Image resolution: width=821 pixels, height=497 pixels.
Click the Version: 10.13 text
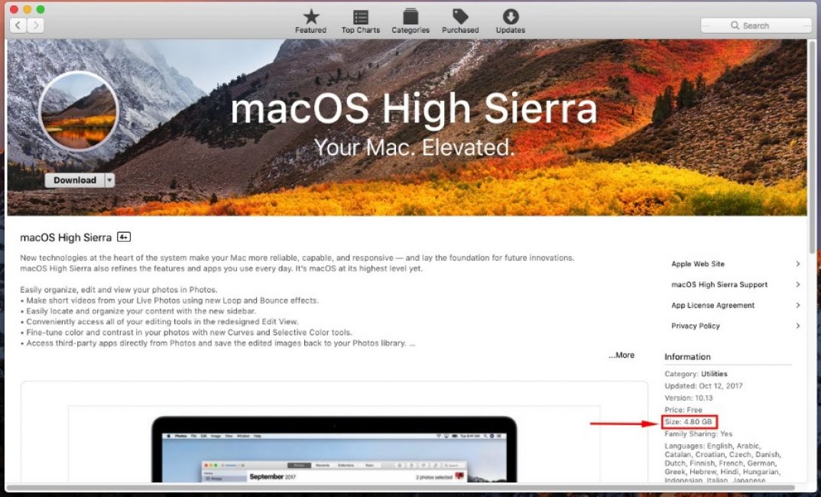coord(689,398)
